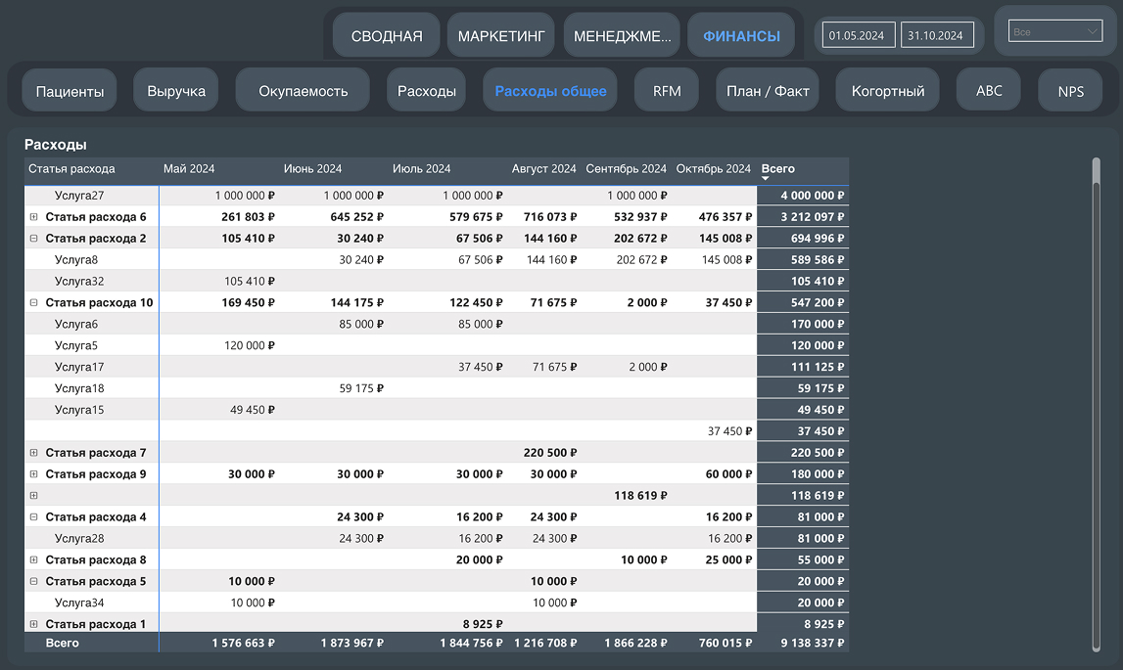Go to the Пациенты page
The height and width of the screenshot is (670, 1123).
point(70,91)
